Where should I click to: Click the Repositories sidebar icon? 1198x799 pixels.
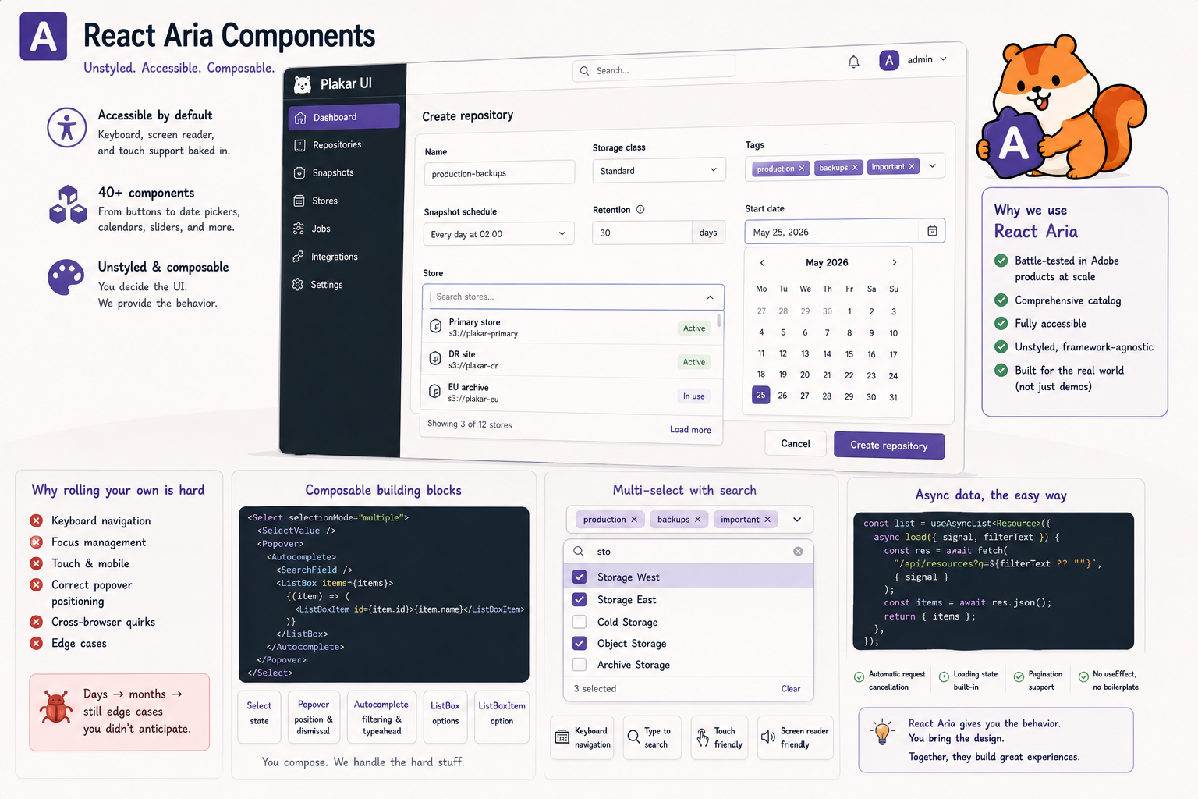[x=299, y=145]
